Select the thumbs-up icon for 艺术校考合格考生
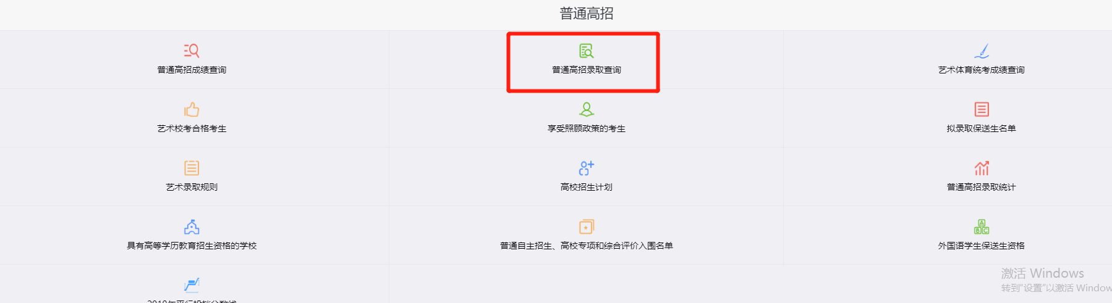 pyautogui.click(x=192, y=109)
